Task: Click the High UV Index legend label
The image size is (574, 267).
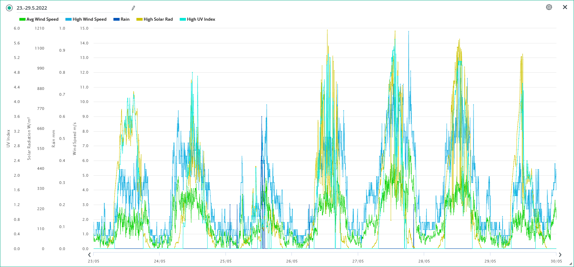Action: tap(201, 19)
